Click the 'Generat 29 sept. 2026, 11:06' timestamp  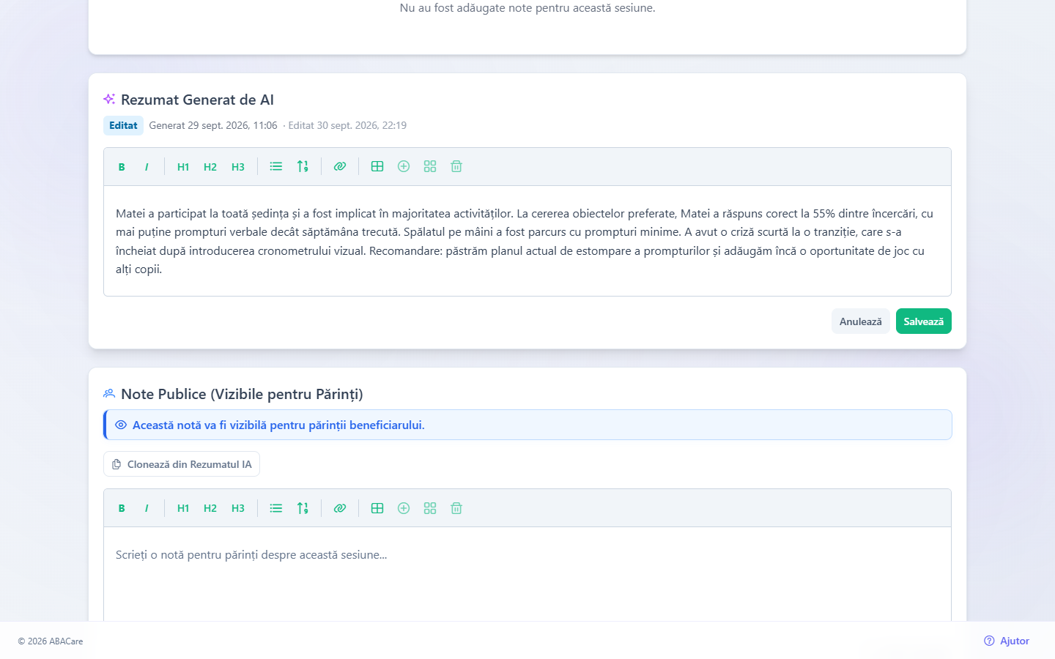[x=213, y=125]
